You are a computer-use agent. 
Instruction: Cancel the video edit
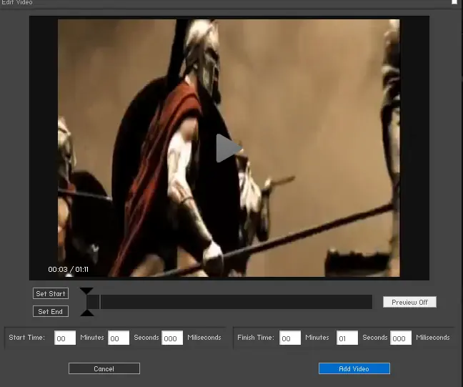pyautogui.click(x=104, y=368)
